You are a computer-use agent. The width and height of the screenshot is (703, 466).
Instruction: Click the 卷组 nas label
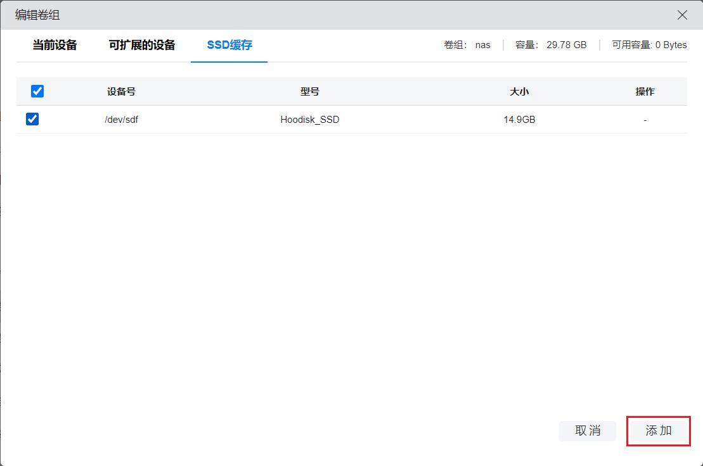click(467, 45)
